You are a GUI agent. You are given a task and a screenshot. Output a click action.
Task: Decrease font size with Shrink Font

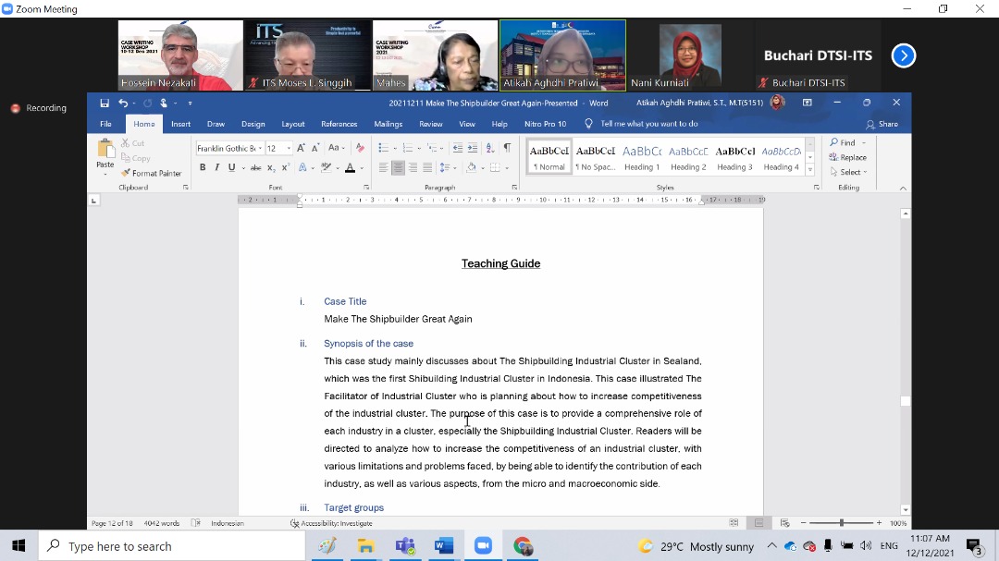click(315, 148)
